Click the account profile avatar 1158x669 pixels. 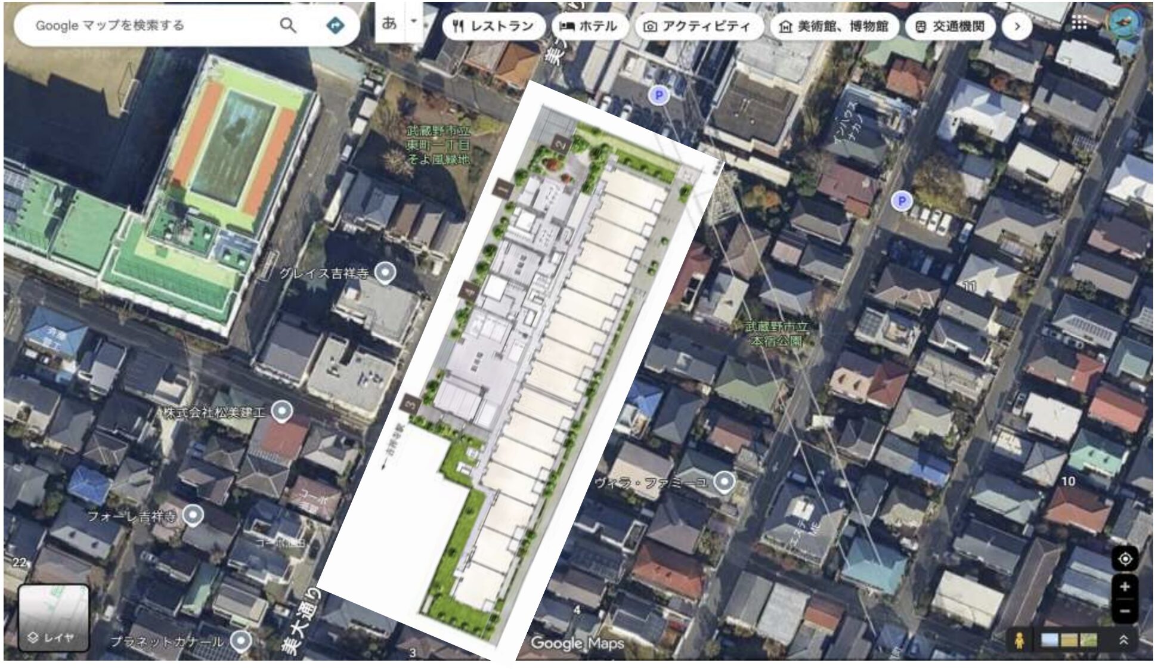[x=1124, y=23]
